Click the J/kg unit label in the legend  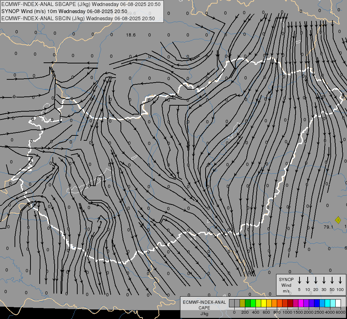coord(204,313)
